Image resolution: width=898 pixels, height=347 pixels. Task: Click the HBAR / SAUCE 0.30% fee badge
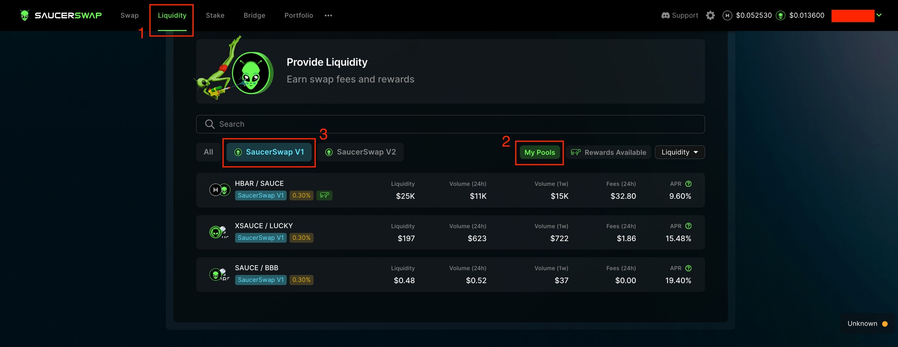tap(301, 196)
